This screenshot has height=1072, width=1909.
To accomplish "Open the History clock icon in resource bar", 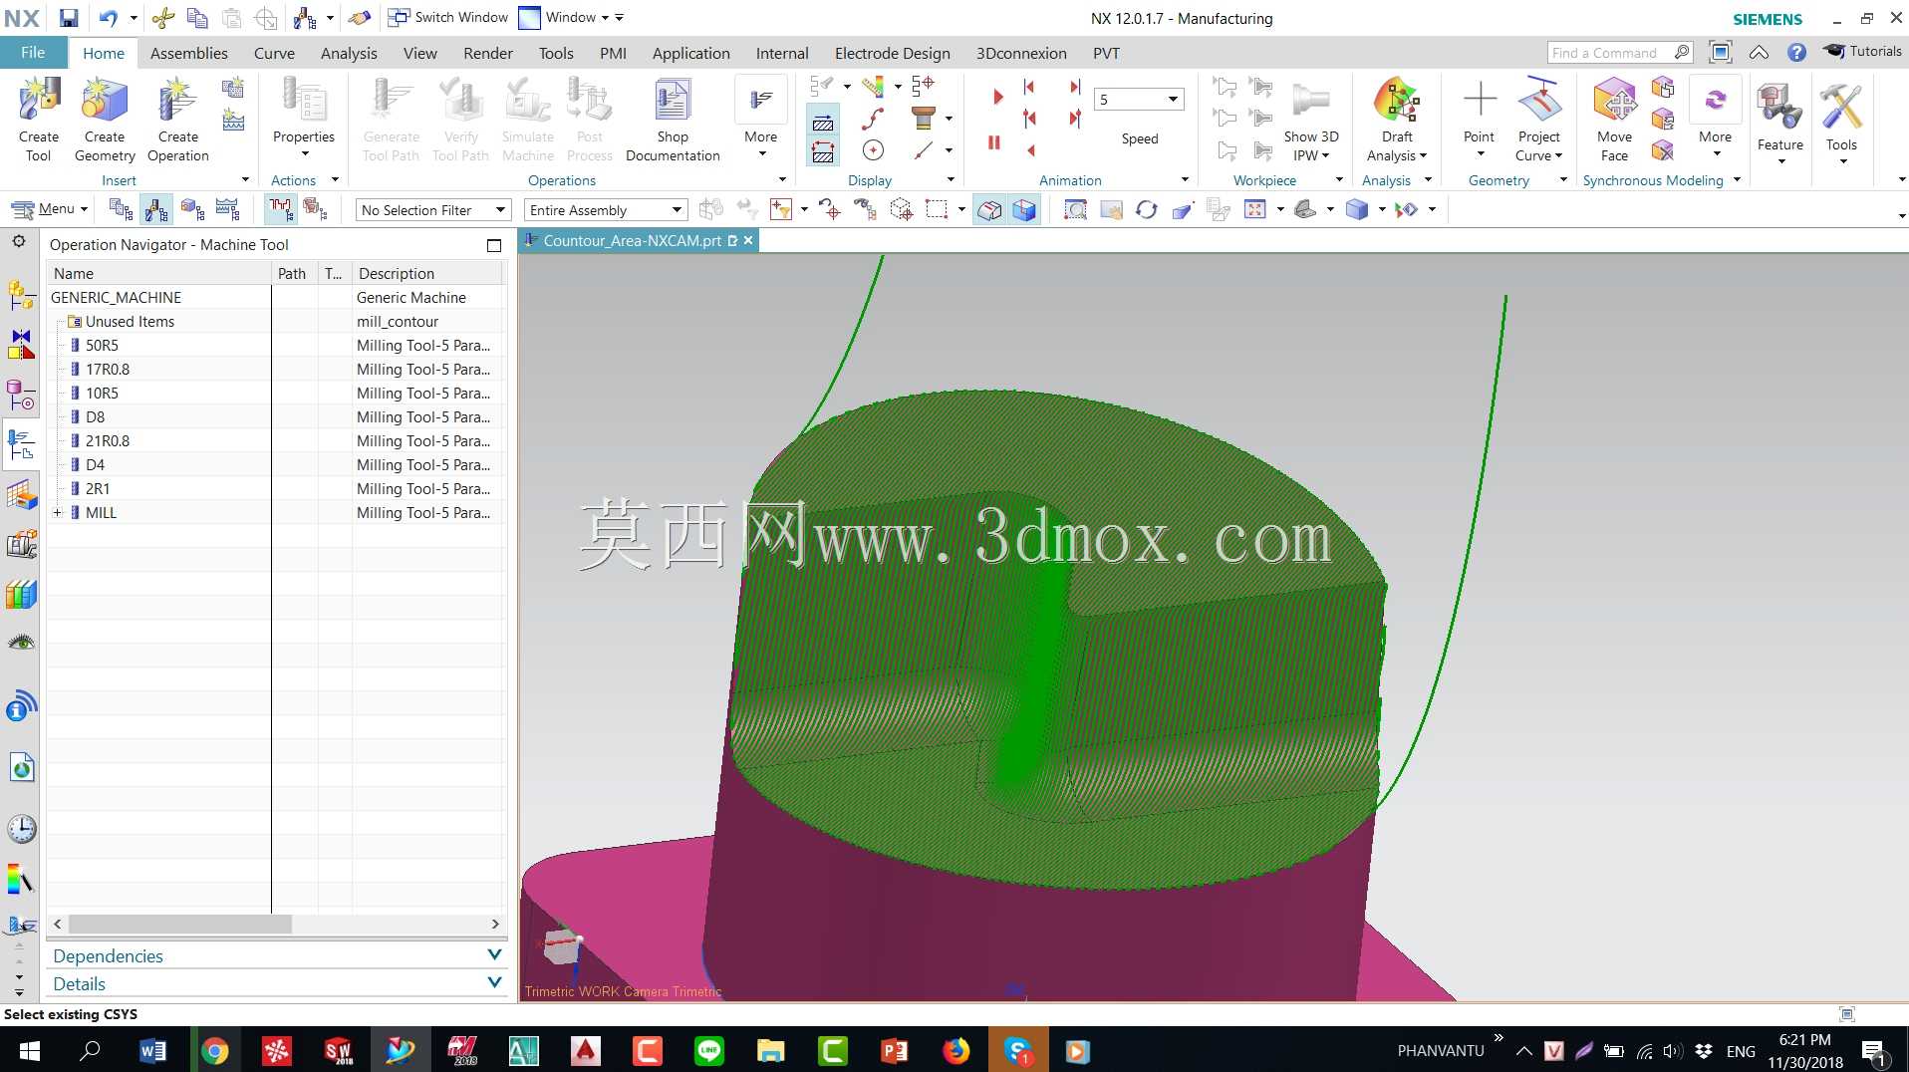I will [x=21, y=829].
